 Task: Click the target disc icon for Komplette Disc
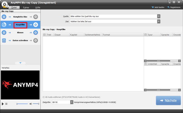click(x=36, y=17)
